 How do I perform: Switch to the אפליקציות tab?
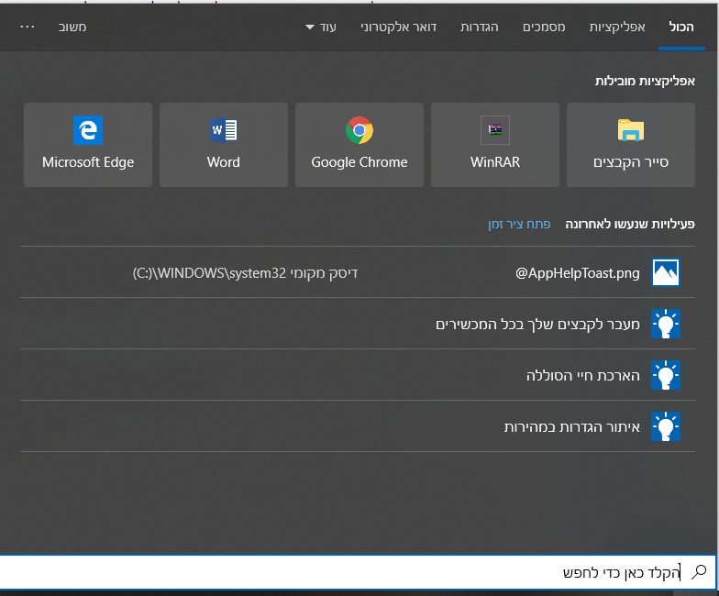[617, 28]
